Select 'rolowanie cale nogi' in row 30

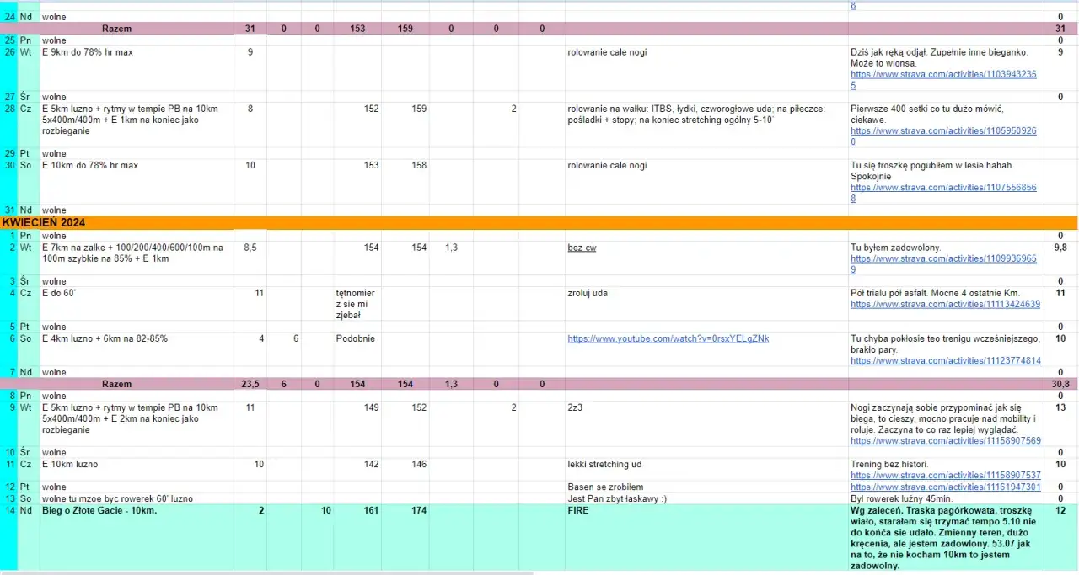pyautogui.click(x=706, y=182)
